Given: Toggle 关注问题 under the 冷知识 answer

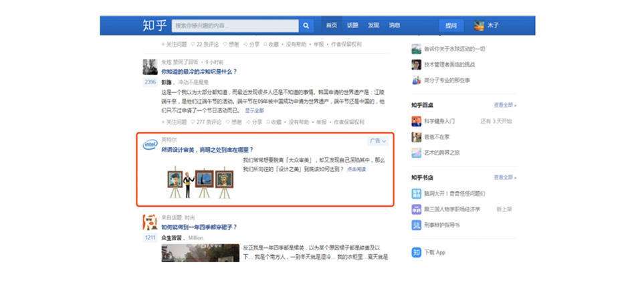Looking at the screenshot, I should 175,122.
